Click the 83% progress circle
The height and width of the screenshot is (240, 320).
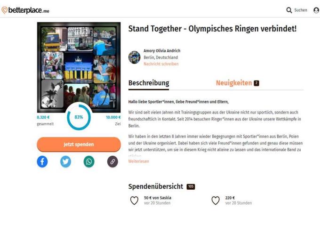click(x=79, y=117)
